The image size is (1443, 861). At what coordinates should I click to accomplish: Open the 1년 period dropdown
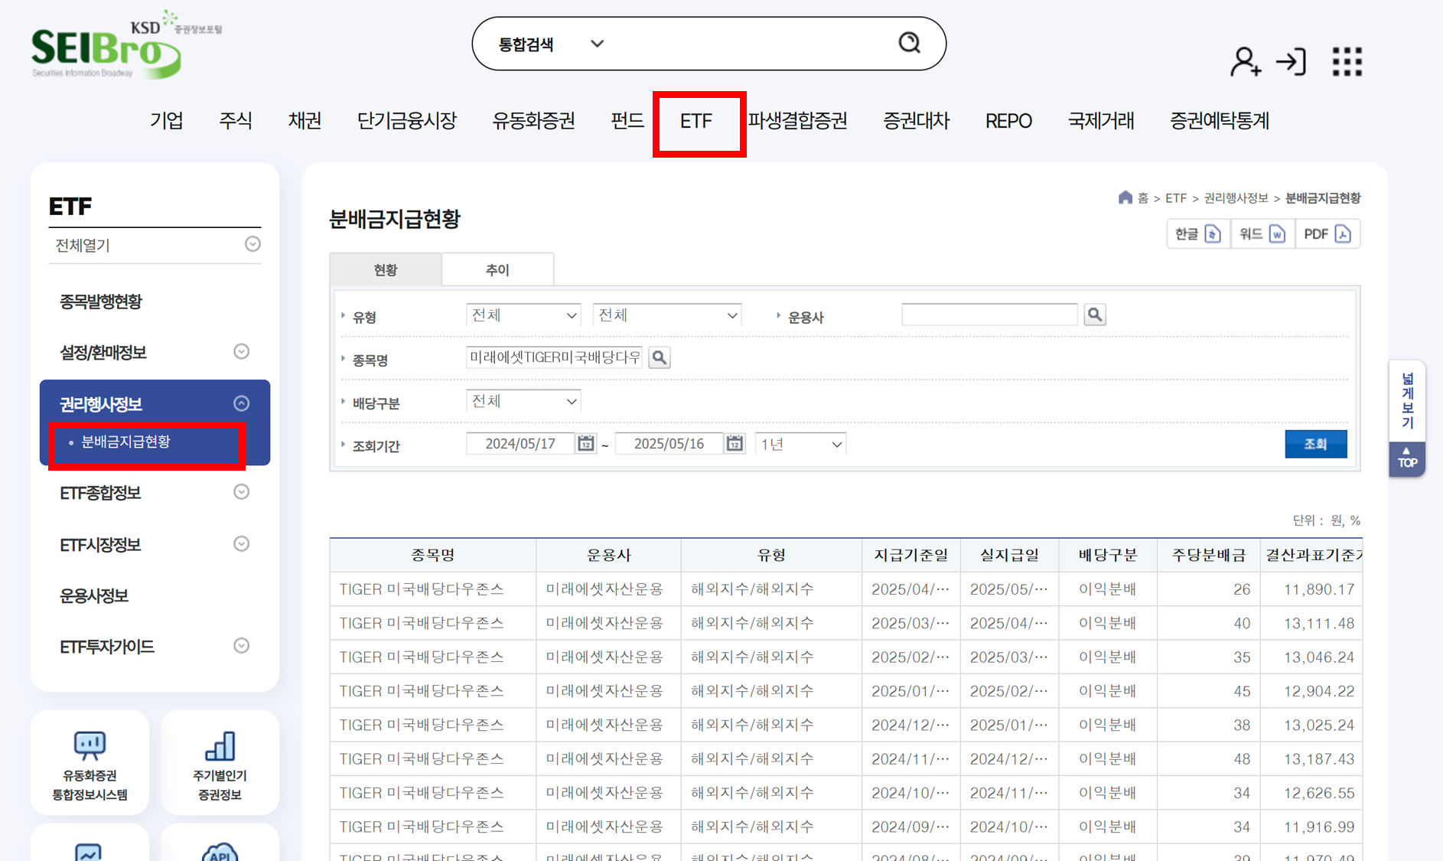[800, 444]
